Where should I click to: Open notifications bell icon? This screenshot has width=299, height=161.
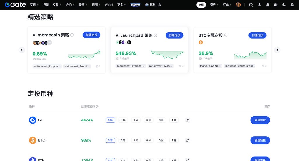pos(268,5)
